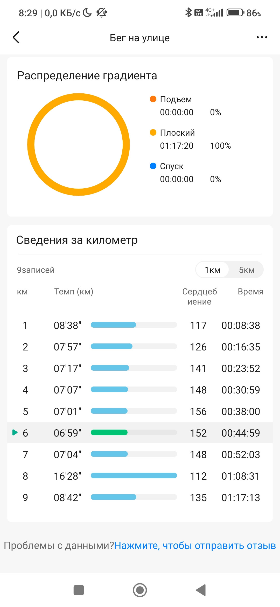Go back using the top-left arrow
The image size is (280, 607).
pos(16,37)
